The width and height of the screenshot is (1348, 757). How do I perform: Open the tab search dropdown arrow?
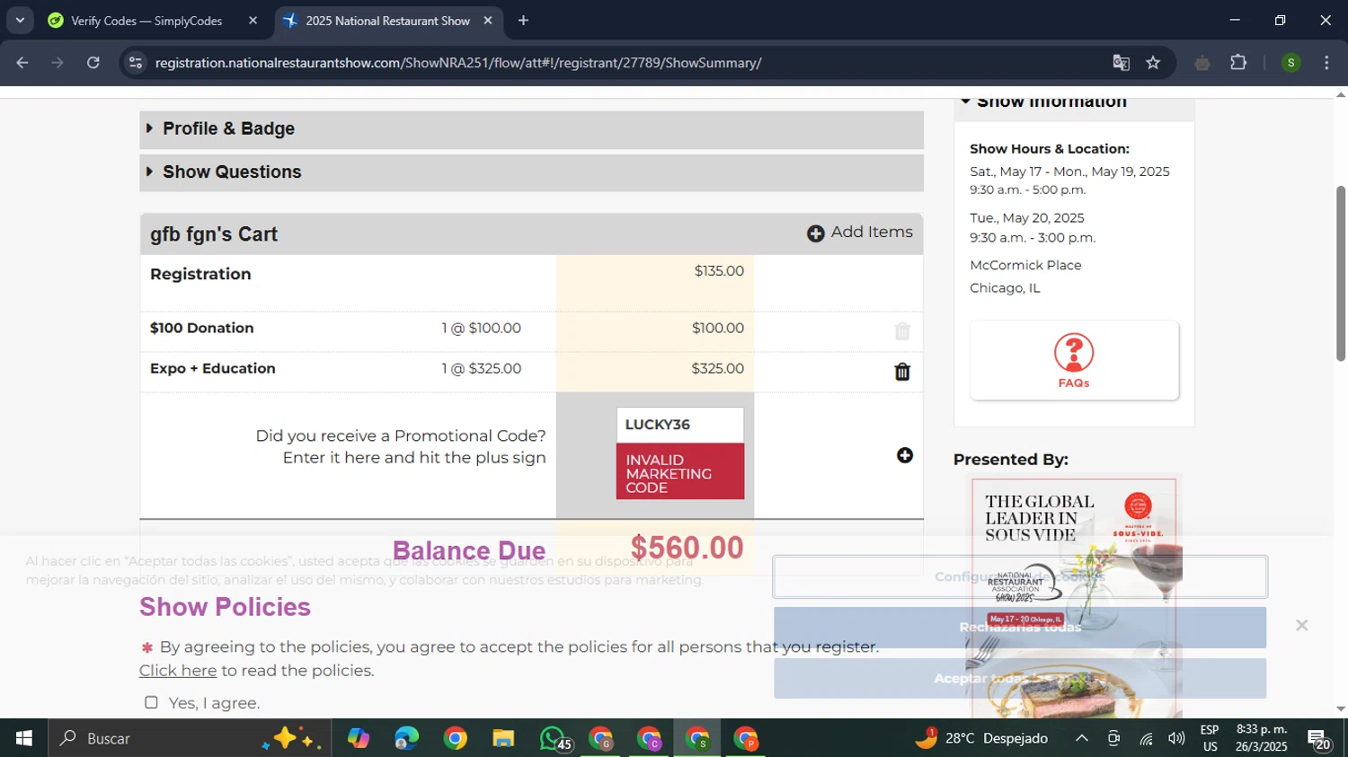20,21
